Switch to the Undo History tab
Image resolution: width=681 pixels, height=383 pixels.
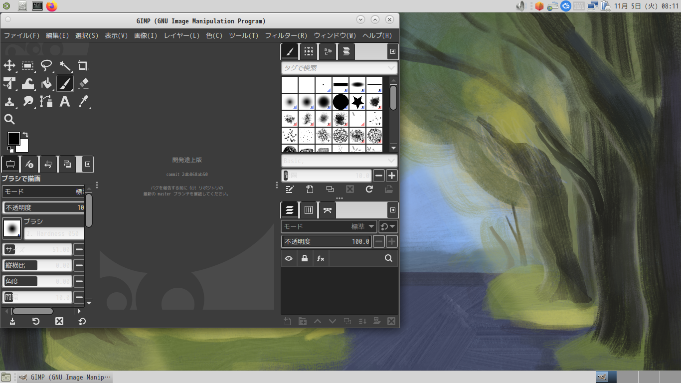pyautogui.click(x=48, y=164)
